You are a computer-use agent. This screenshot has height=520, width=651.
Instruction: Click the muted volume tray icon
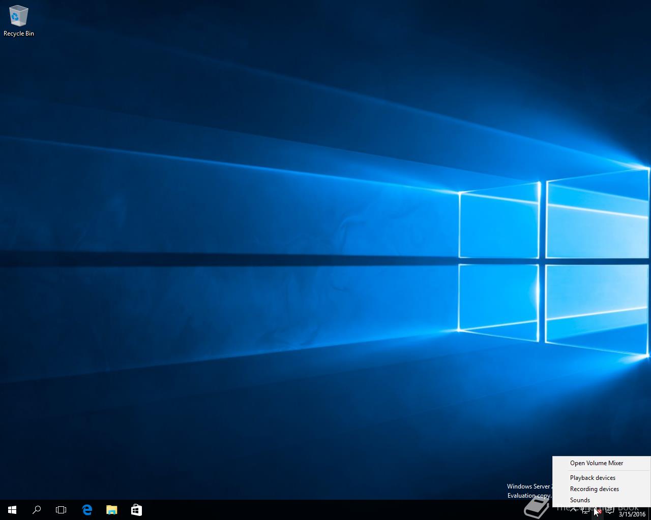click(598, 511)
